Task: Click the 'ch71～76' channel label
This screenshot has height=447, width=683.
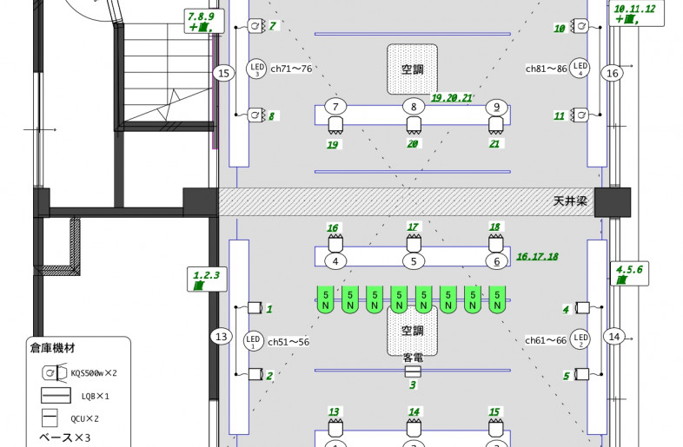Action: pyautogui.click(x=291, y=69)
